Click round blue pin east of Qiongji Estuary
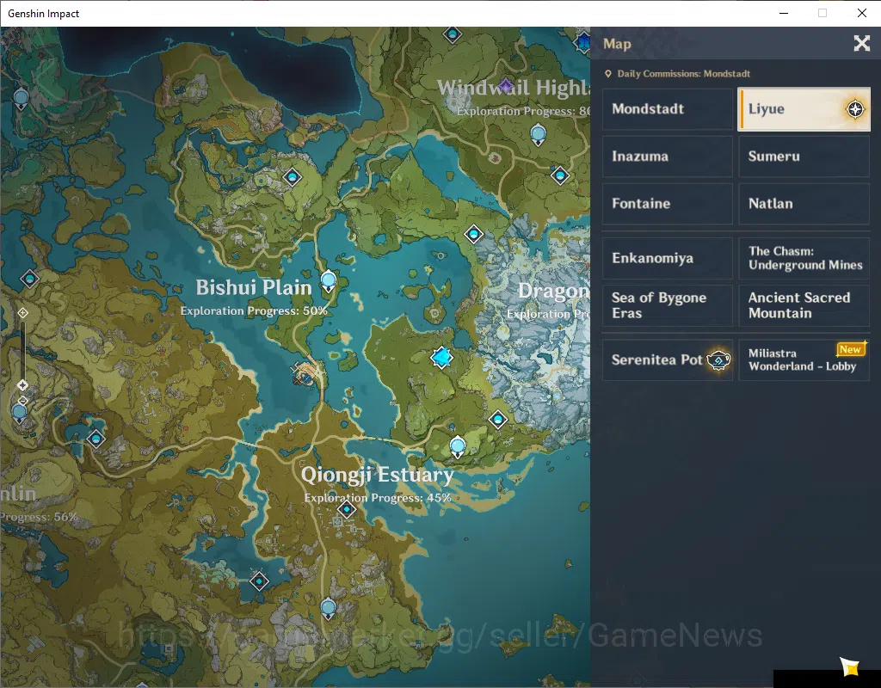881x688 pixels. tap(458, 447)
